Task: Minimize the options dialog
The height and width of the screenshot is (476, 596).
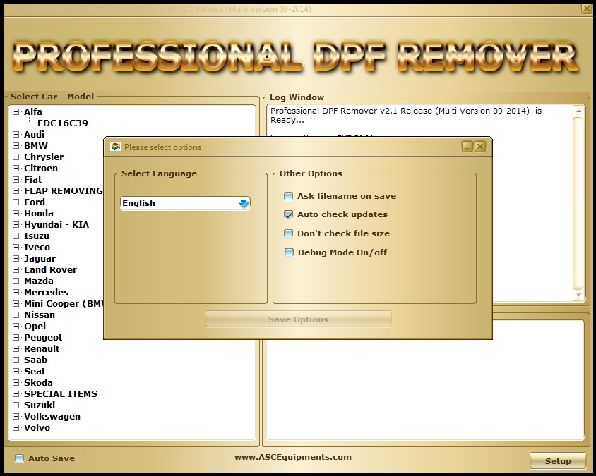Action: (467, 147)
